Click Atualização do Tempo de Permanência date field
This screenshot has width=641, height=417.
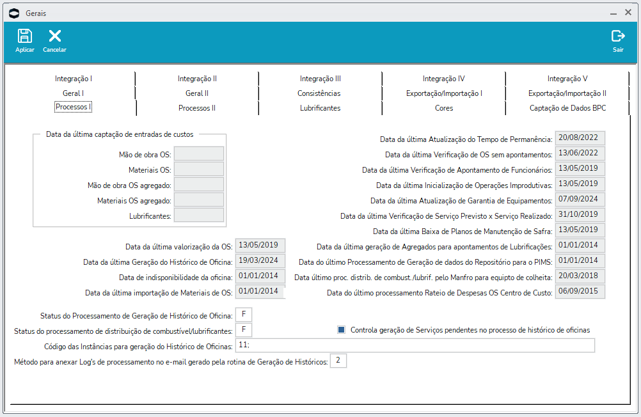click(x=580, y=138)
